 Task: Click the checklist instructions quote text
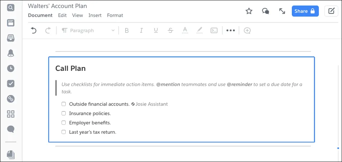coord(182,88)
